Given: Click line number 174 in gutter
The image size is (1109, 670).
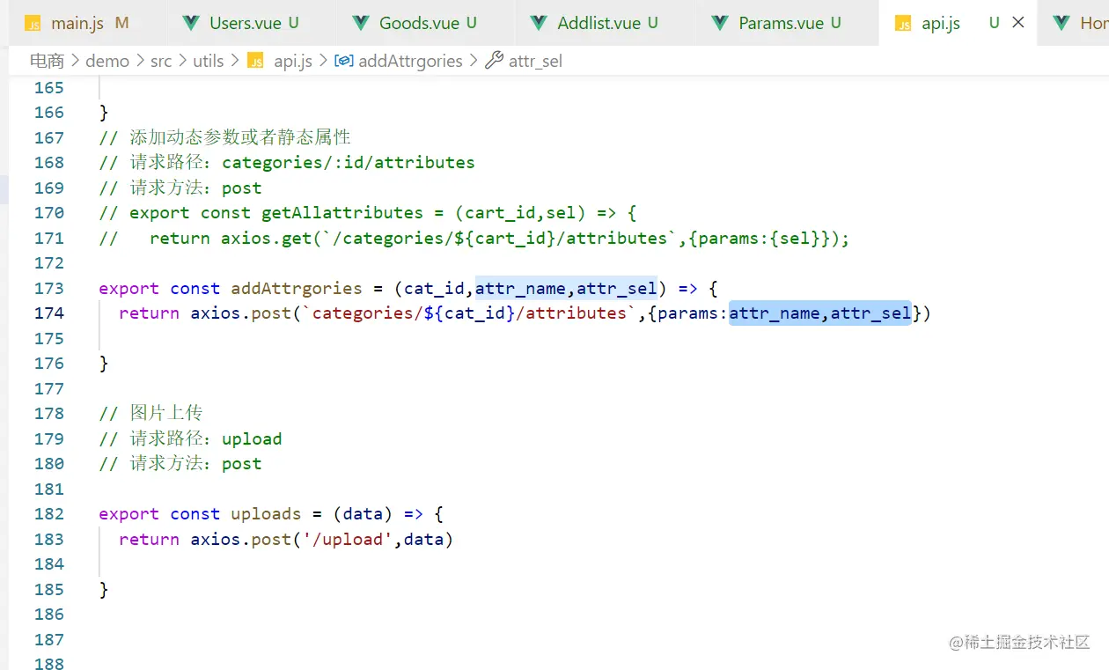Looking at the screenshot, I should 48,313.
